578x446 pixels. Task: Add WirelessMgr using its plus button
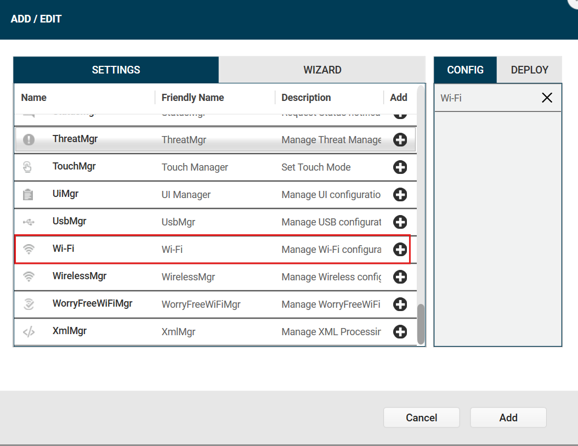(400, 276)
